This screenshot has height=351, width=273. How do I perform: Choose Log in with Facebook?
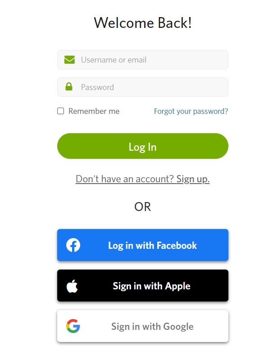(x=143, y=245)
